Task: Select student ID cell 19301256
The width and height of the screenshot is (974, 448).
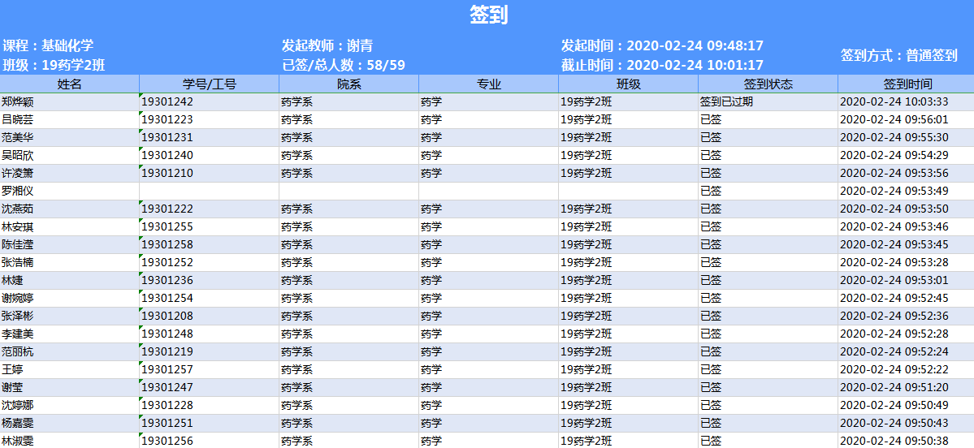Action: click(x=168, y=441)
